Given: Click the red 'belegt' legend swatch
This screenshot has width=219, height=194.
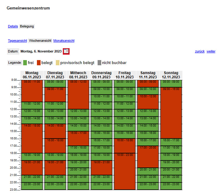Looking at the screenshot, I should click(x=39, y=63).
